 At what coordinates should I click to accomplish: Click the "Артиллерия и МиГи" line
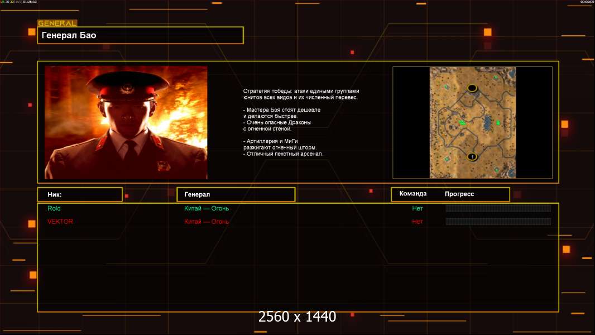(270, 141)
